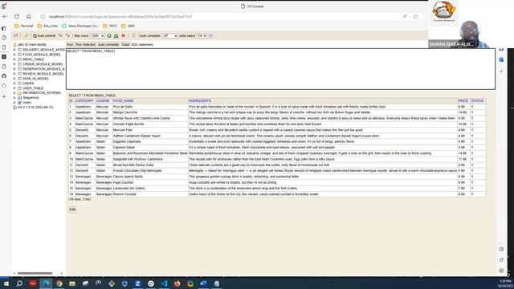
Task: Open GitHub icon in browser sidebar
Action: [4, 76]
